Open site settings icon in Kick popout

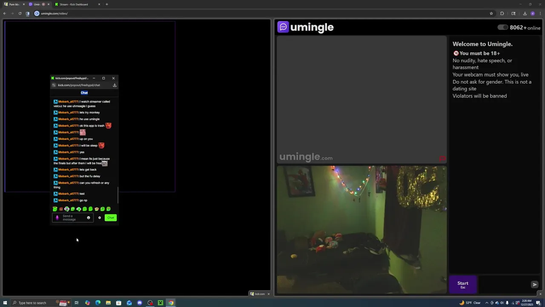click(x=54, y=85)
